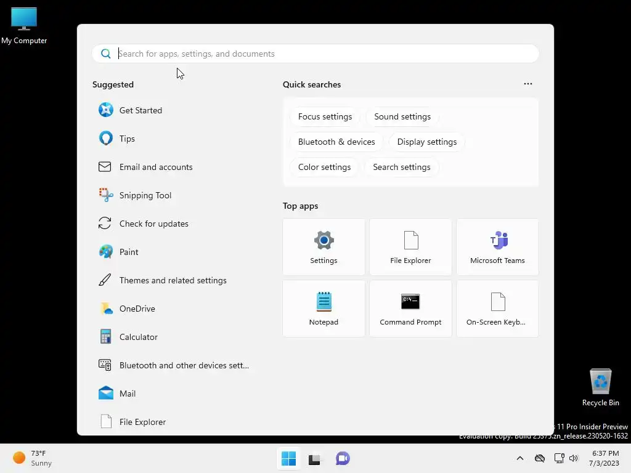
Task: Click the search magnifier icon
Action: (105, 54)
